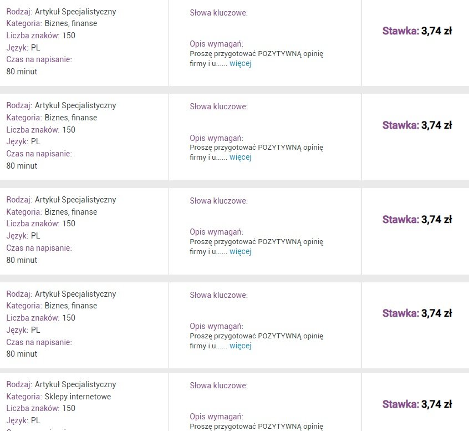
Task: Click the Stawka 3,74 zł of Sklepy internetowe listing
Action: click(417, 404)
